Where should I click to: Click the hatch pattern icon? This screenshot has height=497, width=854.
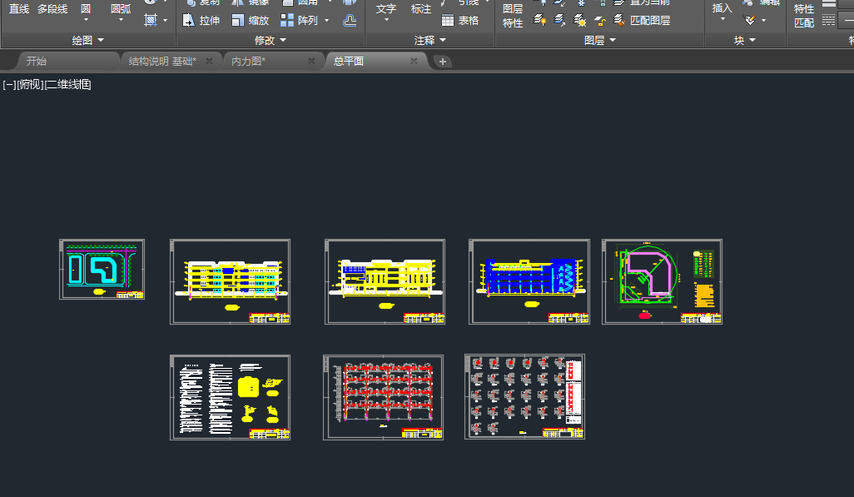click(151, 20)
